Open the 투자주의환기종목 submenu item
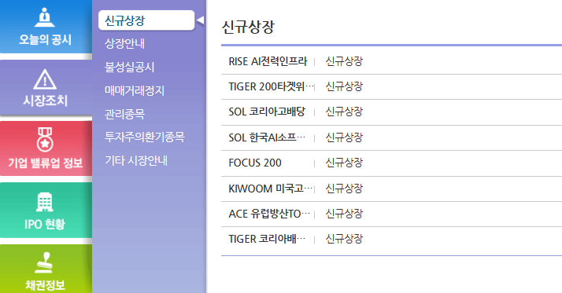 tap(145, 137)
